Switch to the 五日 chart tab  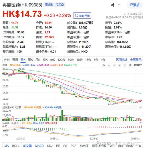point(15,60)
